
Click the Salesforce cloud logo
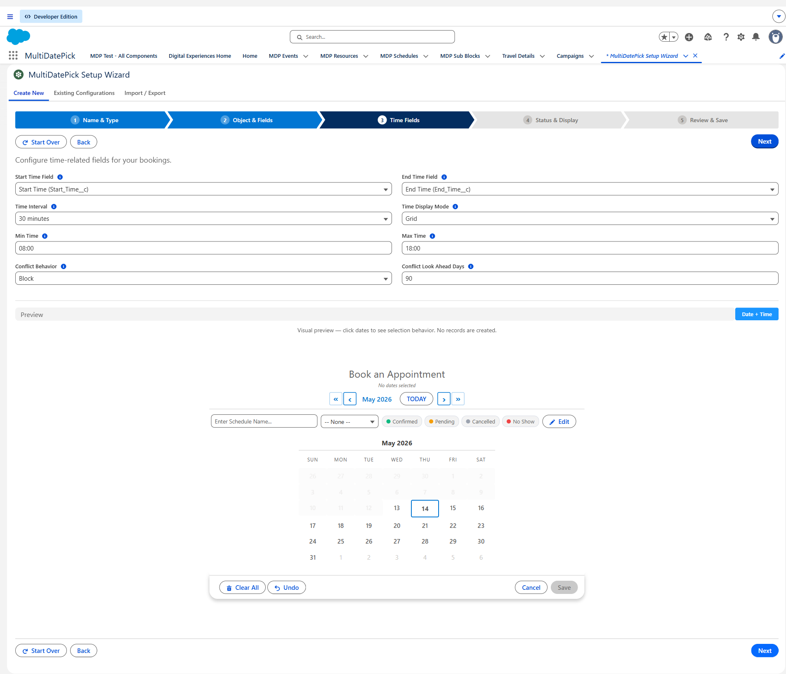tap(19, 37)
